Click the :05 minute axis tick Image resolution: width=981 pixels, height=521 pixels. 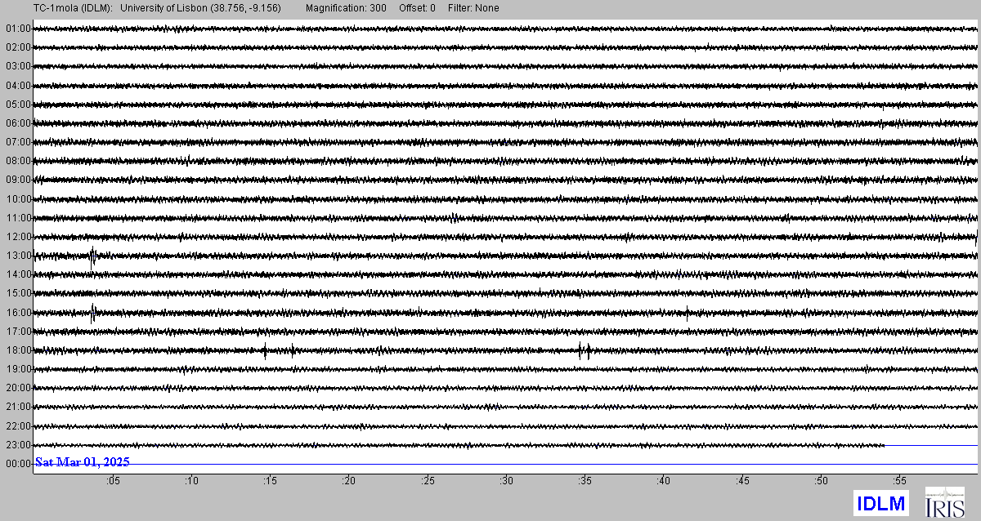click(112, 481)
